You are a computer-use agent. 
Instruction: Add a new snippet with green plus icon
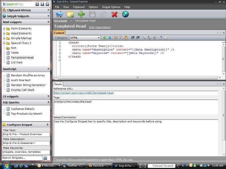(81, 15)
